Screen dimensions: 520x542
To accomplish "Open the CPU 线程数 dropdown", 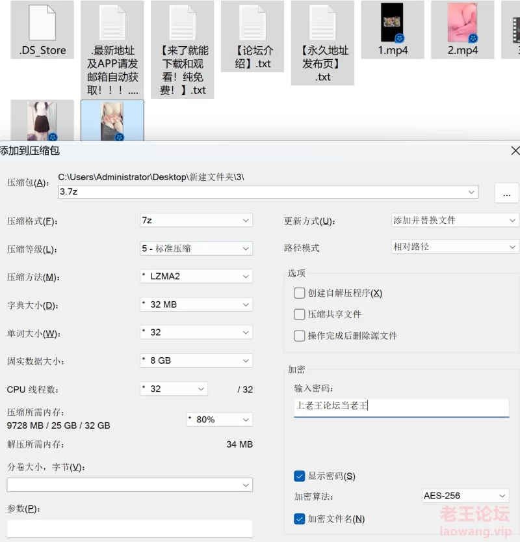I will (174, 389).
